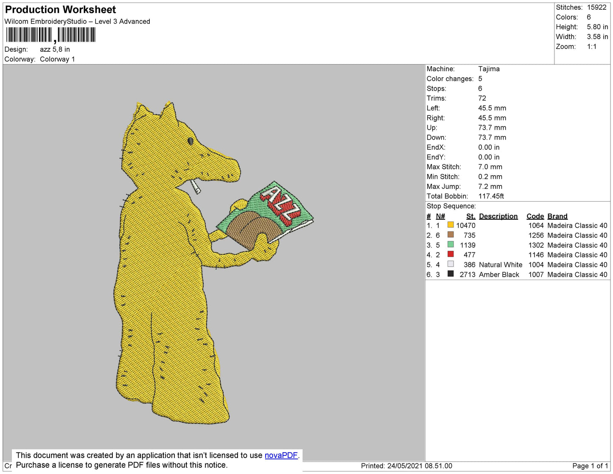Click the Width value 3.58 in
Image resolution: width=613 pixels, height=474 pixels.
pyautogui.click(x=597, y=36)
